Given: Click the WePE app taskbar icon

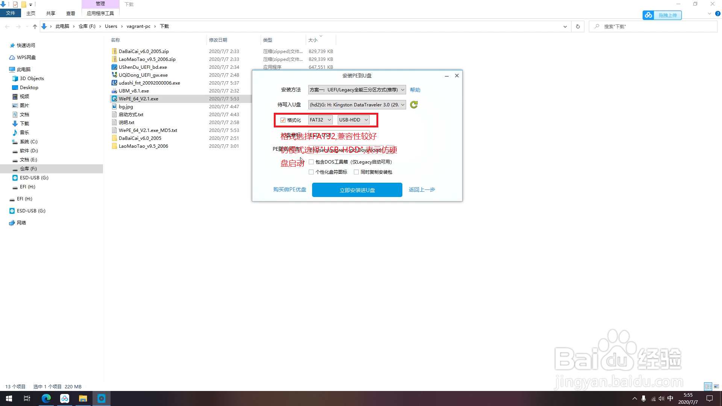Looking at the screenshot, I should tap(102, 398).
